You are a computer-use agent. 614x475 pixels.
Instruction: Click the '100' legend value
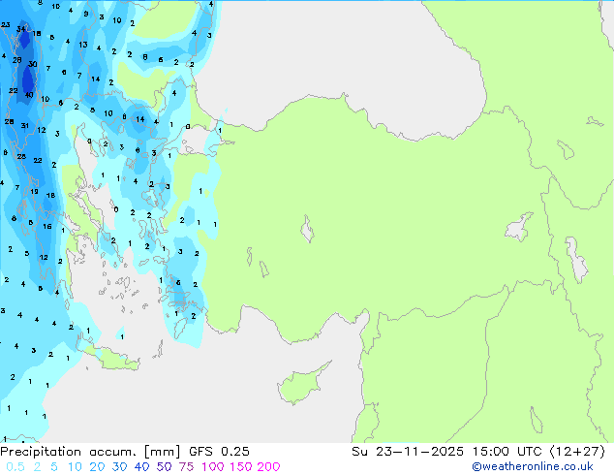click(x=213, y=467)
